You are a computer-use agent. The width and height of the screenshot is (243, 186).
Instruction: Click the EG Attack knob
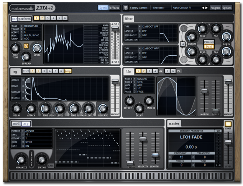[x=31, y=108]
